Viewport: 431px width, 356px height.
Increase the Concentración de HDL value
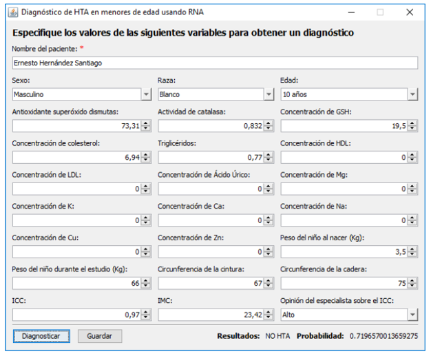412,155
